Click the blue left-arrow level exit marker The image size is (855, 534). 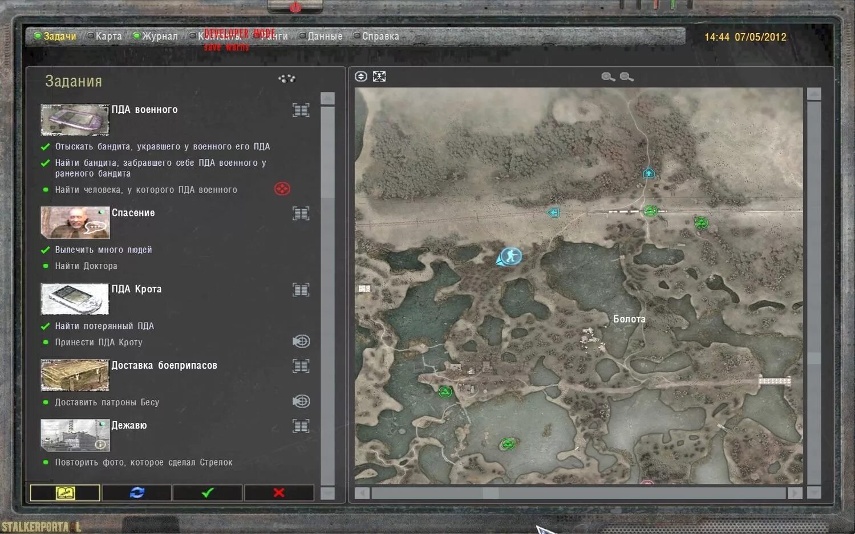553,213
